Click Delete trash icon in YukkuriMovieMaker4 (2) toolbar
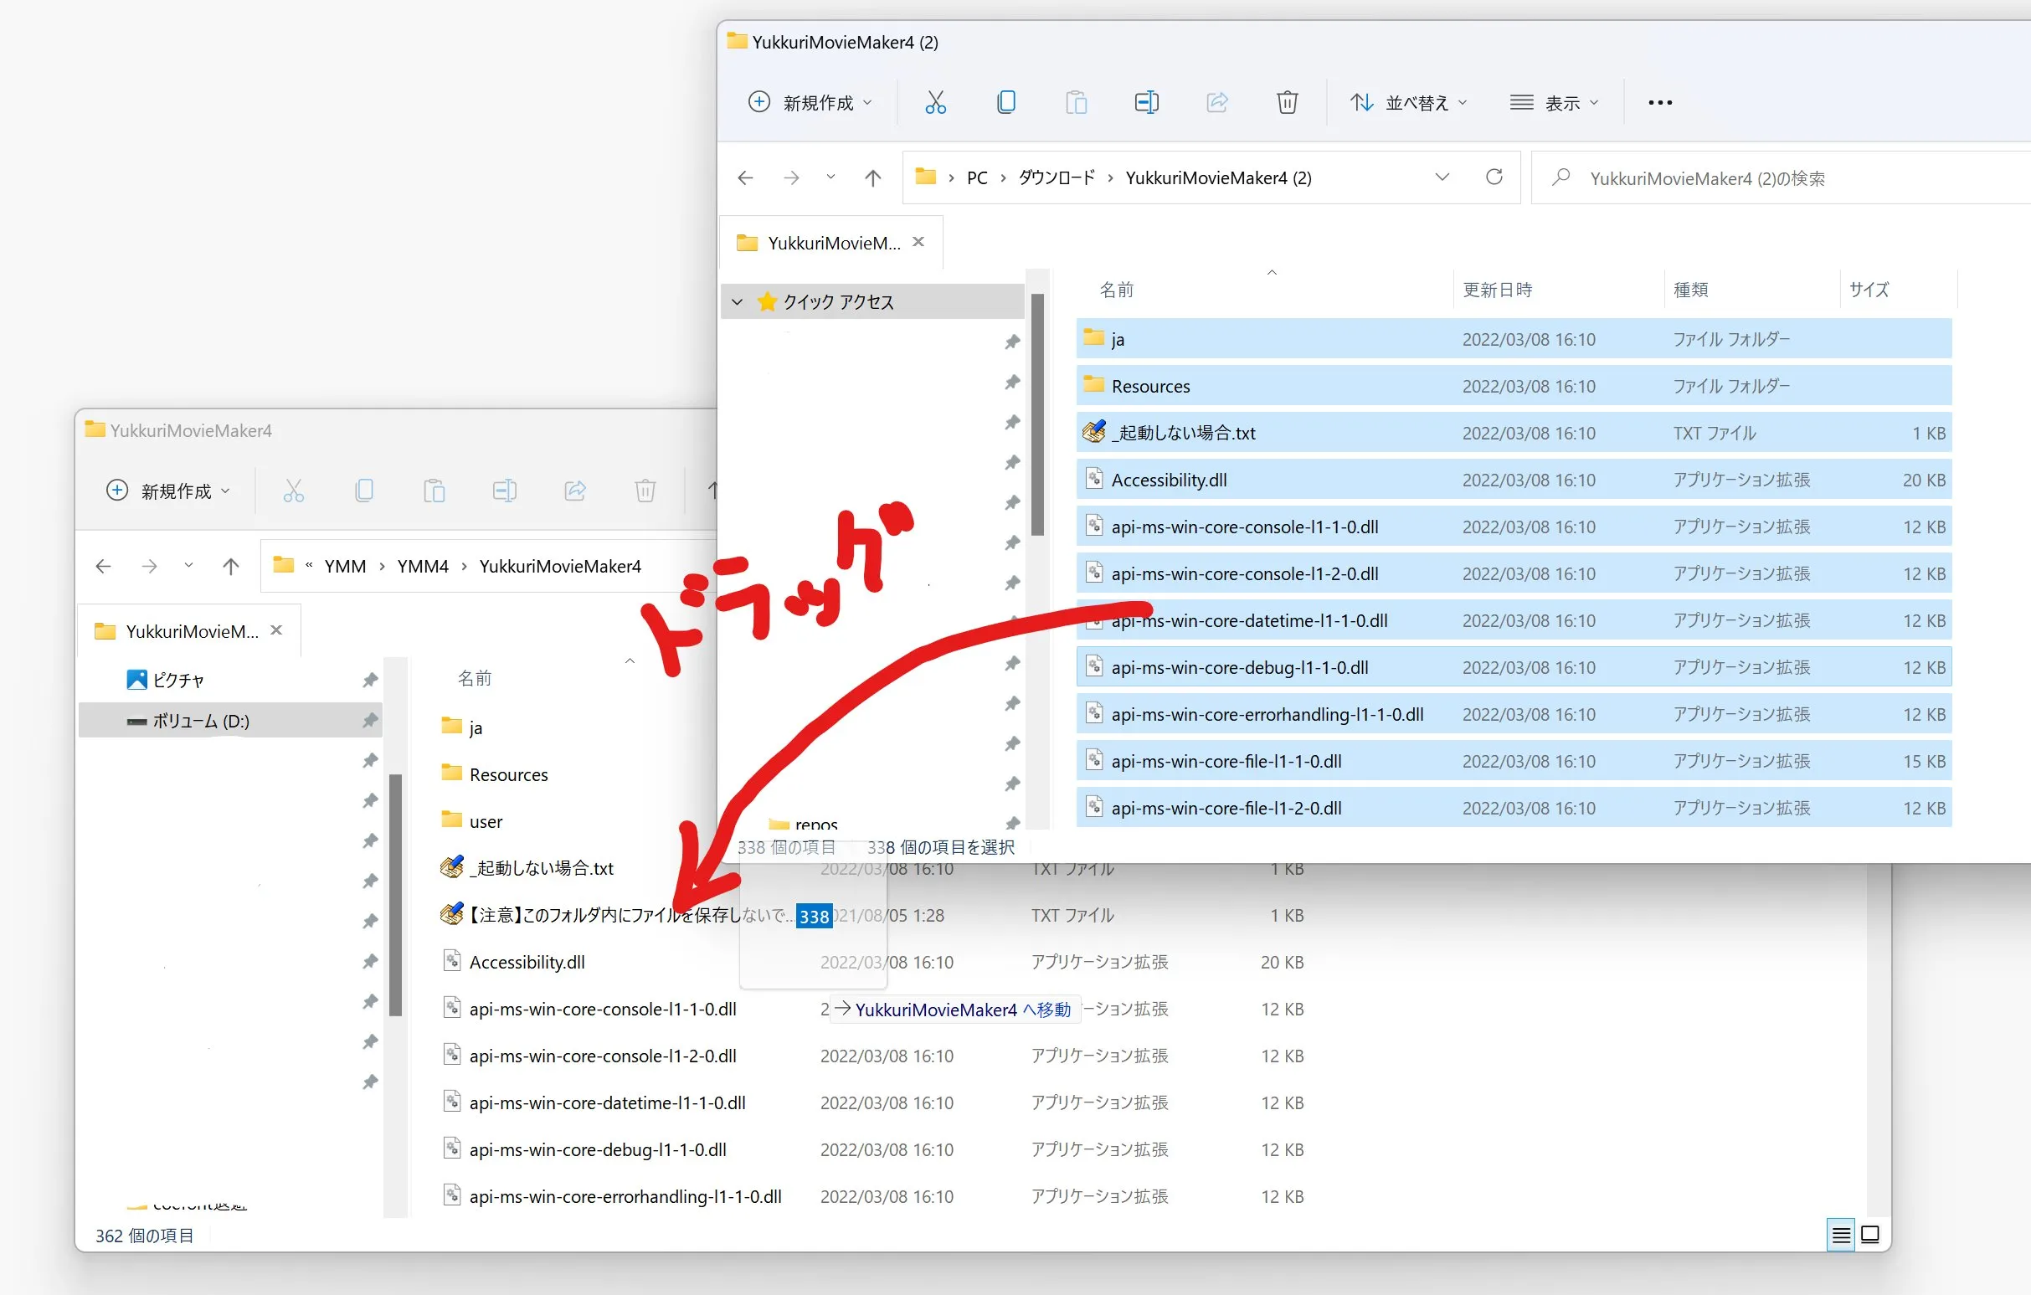The image size is (2031, 1295). 1287,103
